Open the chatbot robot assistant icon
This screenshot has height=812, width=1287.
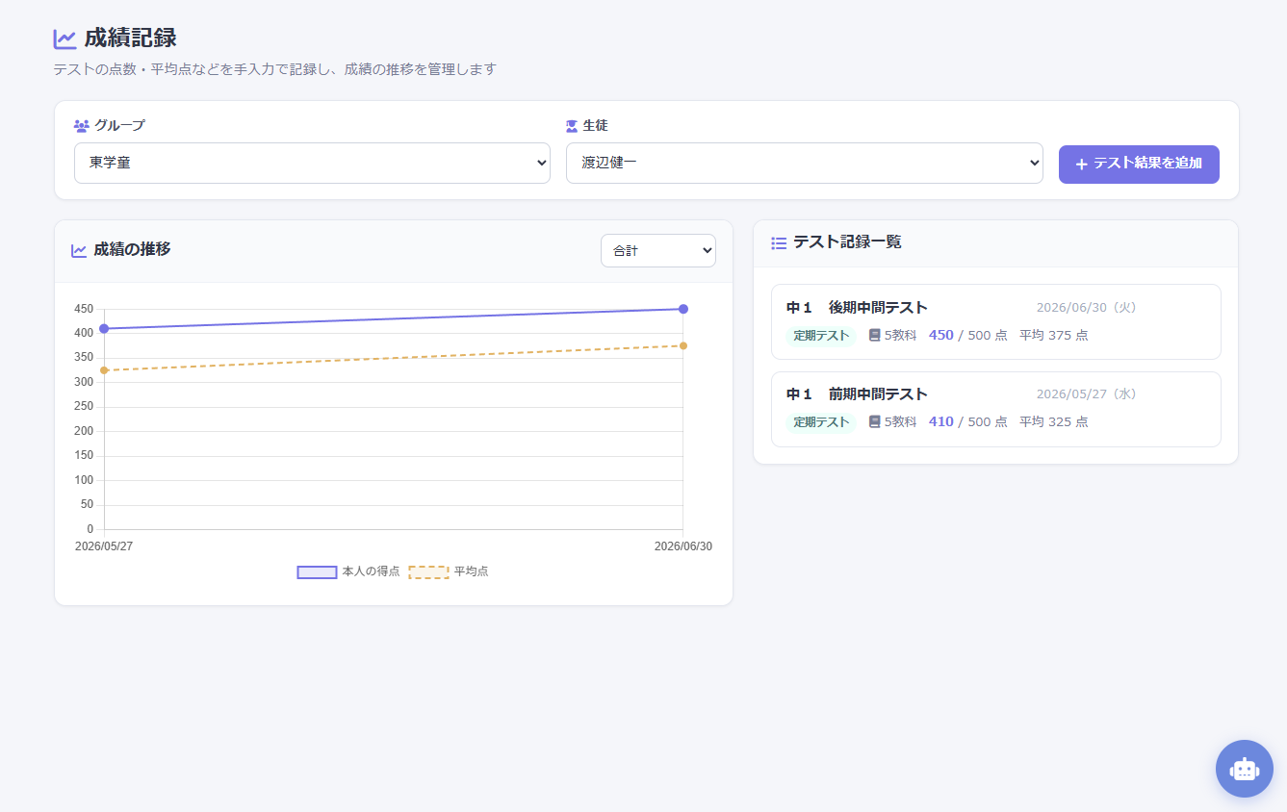[x=1244, y=768]
